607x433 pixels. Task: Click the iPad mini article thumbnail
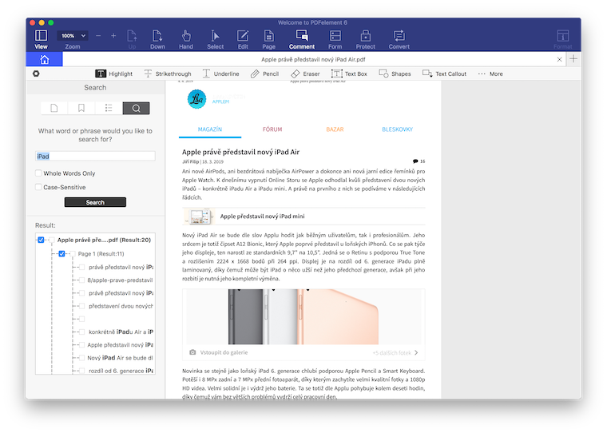click(200, 216)
